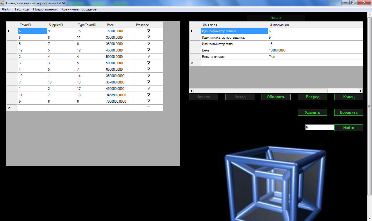Click the Удалить button
The width and height of the screenshot is (372, 221).
[x=312, y=113]
